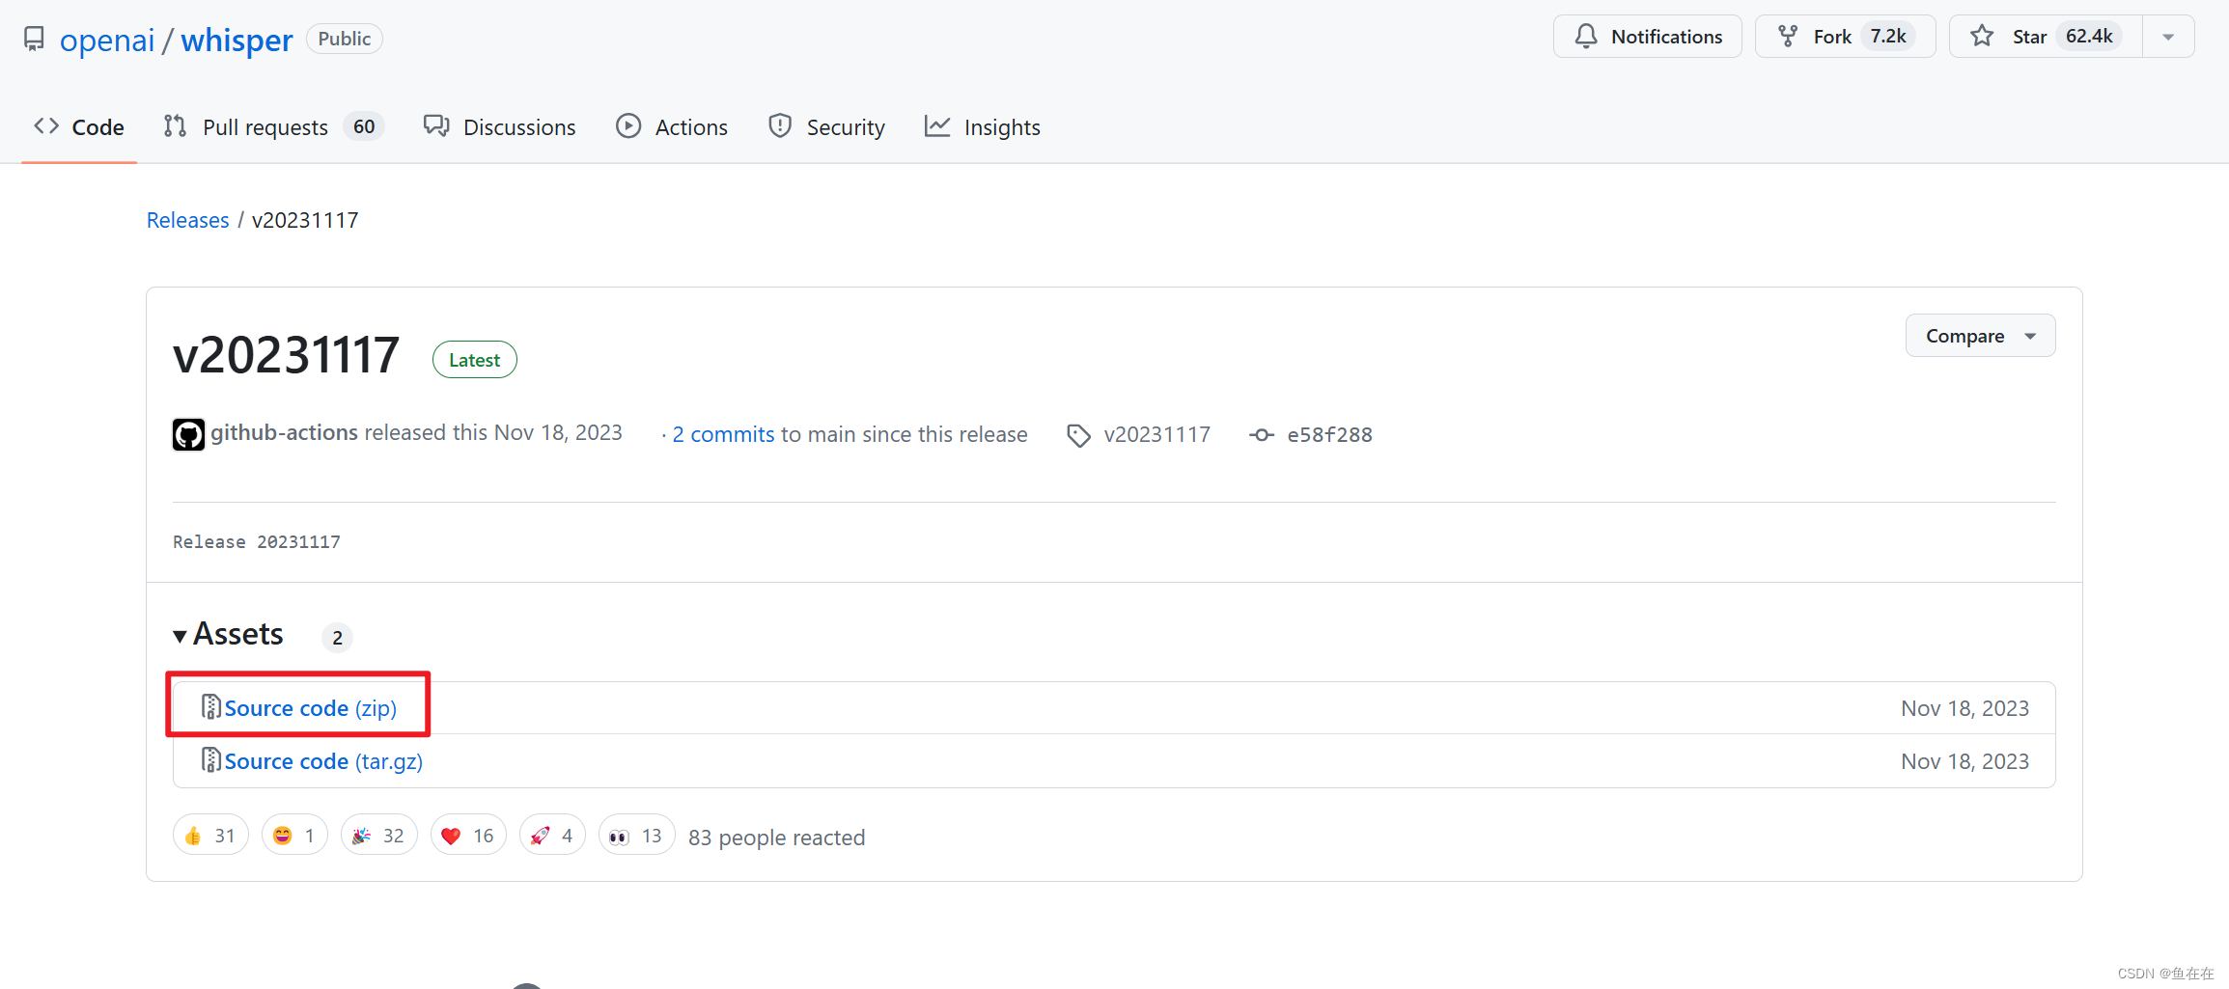Open the github-actions author link

click(284, 432)
